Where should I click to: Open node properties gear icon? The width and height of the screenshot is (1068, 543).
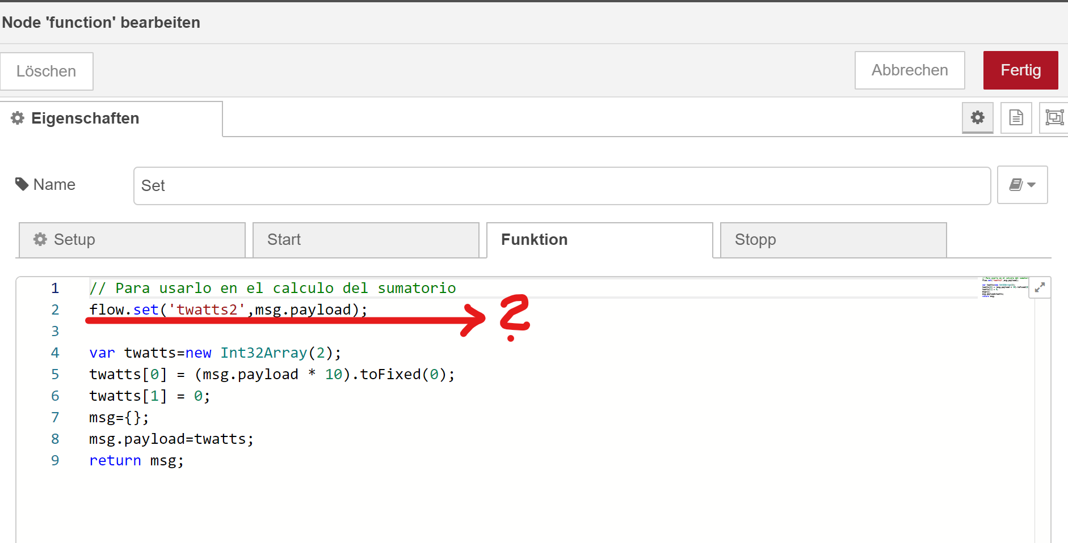click(x=977, y=118)
